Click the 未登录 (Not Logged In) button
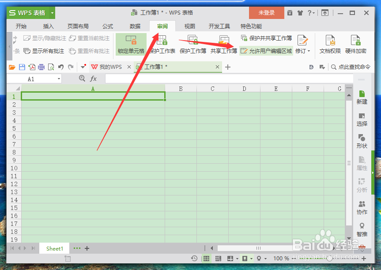 click(266, 13)
